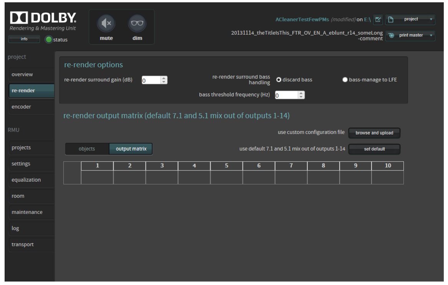Select the discard bass radio button
448x285 pixels.
(x=279, y=80)
